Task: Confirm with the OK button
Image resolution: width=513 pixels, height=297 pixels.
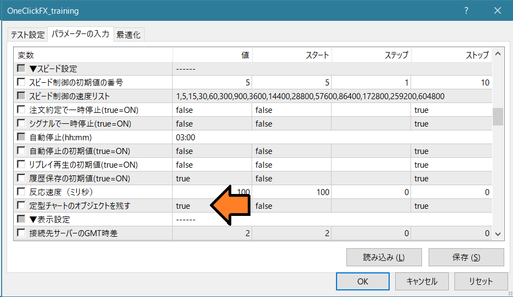Action: [x=362, y=281]
